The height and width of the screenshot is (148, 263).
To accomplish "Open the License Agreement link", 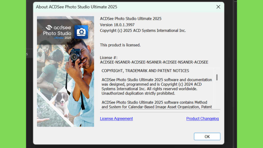I will click(116, 118).
